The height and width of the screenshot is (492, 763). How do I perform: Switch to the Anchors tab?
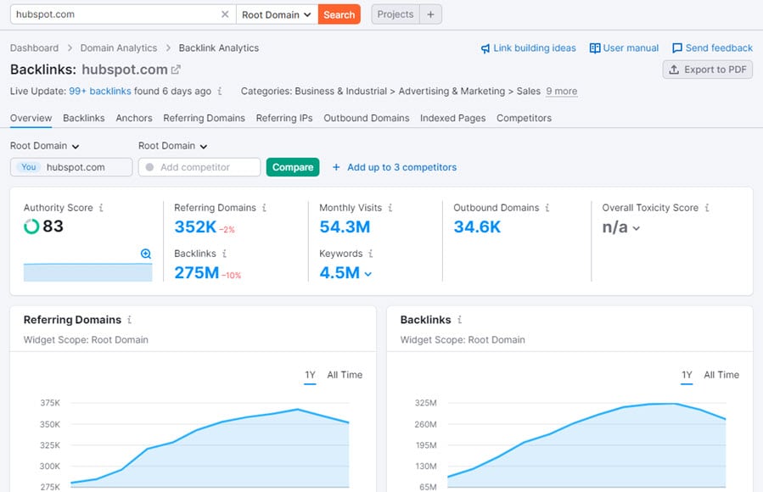134,118
